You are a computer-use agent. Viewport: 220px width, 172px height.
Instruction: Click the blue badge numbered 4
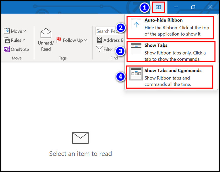[120, 77]
